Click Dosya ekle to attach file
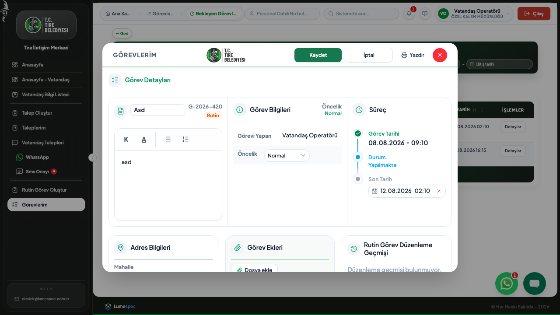 (x=254, y=268)
